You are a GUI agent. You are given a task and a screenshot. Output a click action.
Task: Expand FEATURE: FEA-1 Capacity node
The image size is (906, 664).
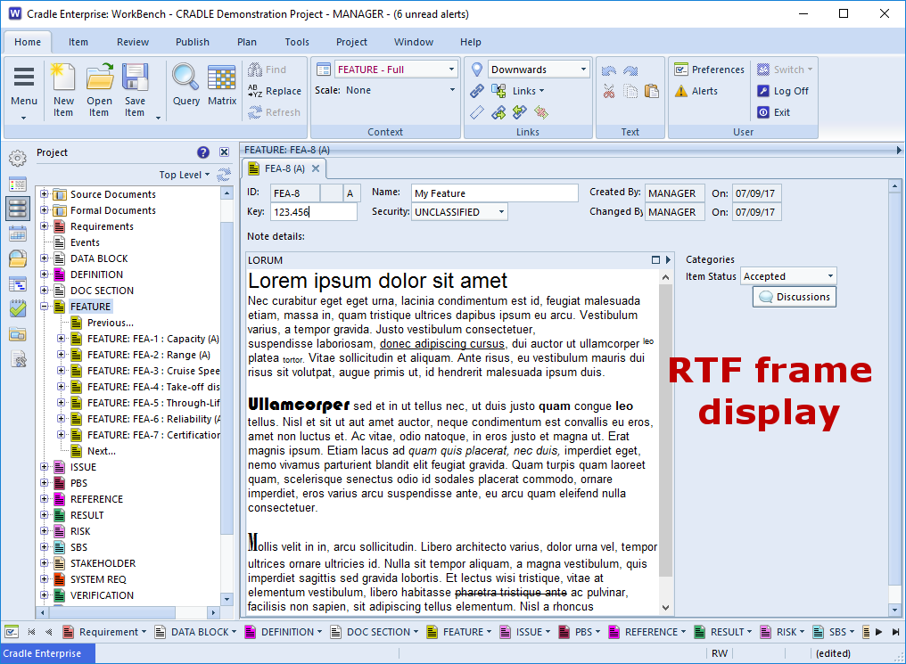[61, 339]
